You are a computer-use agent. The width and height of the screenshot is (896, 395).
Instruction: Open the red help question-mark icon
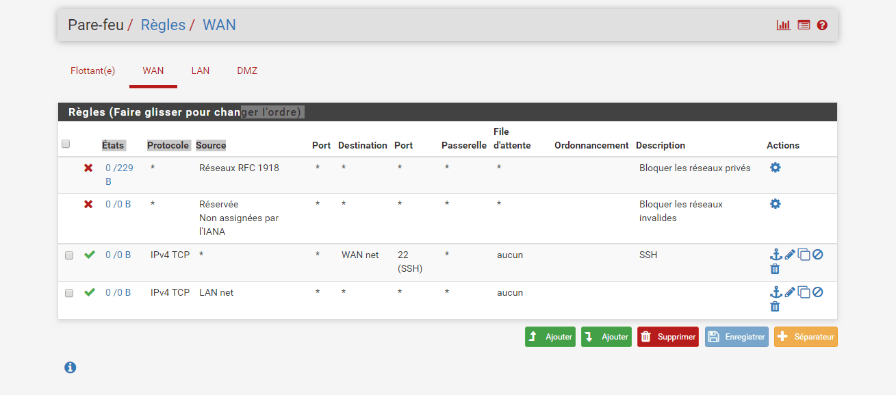[x=822, y=25]
